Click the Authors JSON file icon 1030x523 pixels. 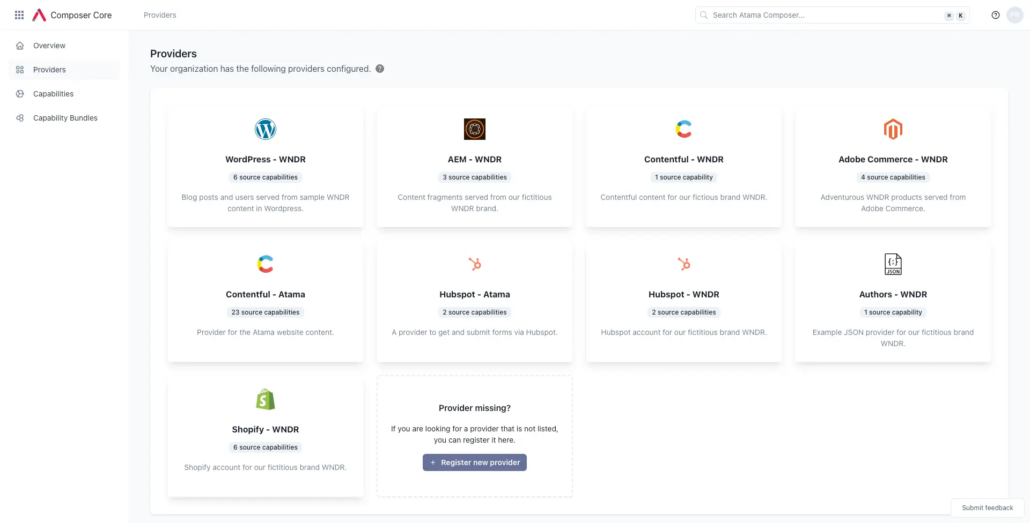pyautogui.click(x=893, y=264)
